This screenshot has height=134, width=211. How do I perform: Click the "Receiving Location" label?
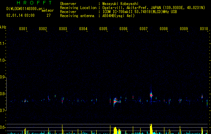click(x=78, y=8)
